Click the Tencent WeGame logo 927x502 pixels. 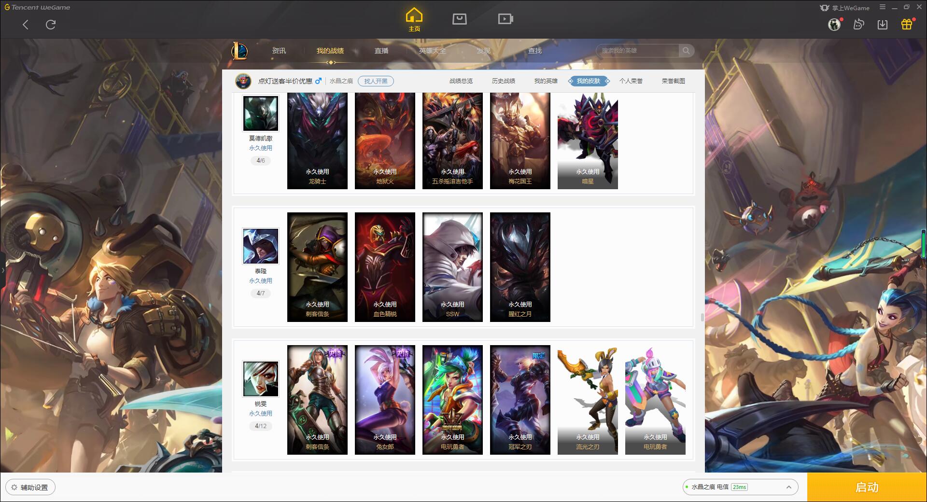click(x=38, y=7)
